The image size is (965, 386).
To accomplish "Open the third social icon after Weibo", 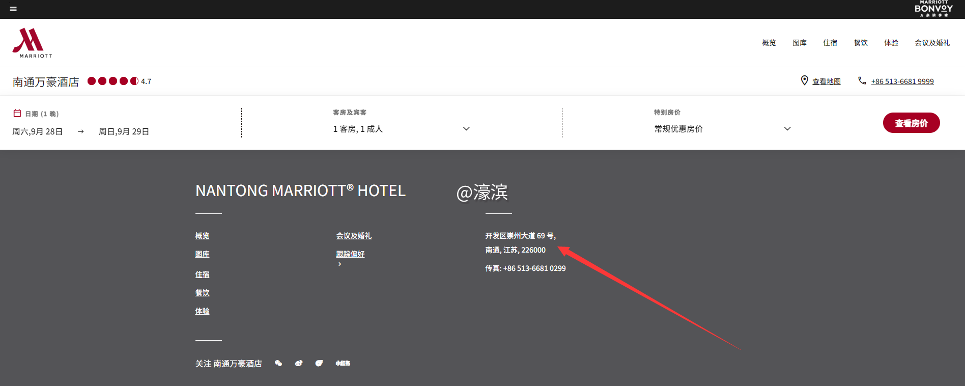I will (x=319, y=363).
